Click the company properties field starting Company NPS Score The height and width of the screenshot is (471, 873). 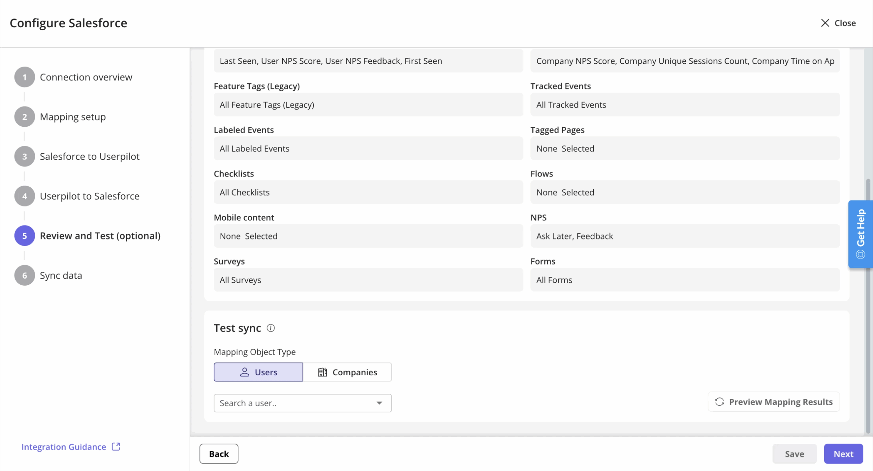(x=685, y=61)
